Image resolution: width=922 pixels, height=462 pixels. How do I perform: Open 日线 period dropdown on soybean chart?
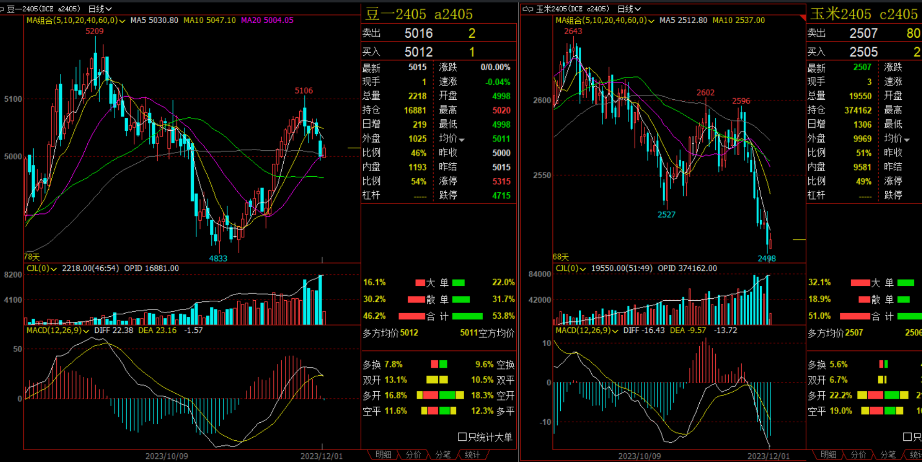pyautogui.click(x=100, y=9)
